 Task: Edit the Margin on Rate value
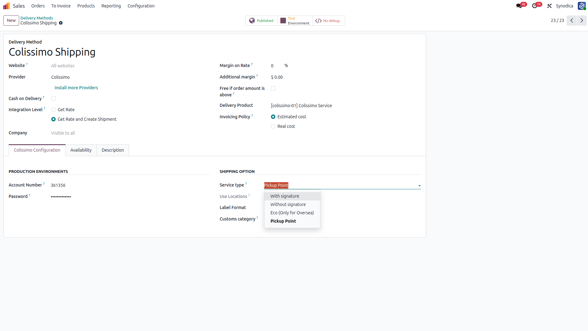(x=276, y=66)
